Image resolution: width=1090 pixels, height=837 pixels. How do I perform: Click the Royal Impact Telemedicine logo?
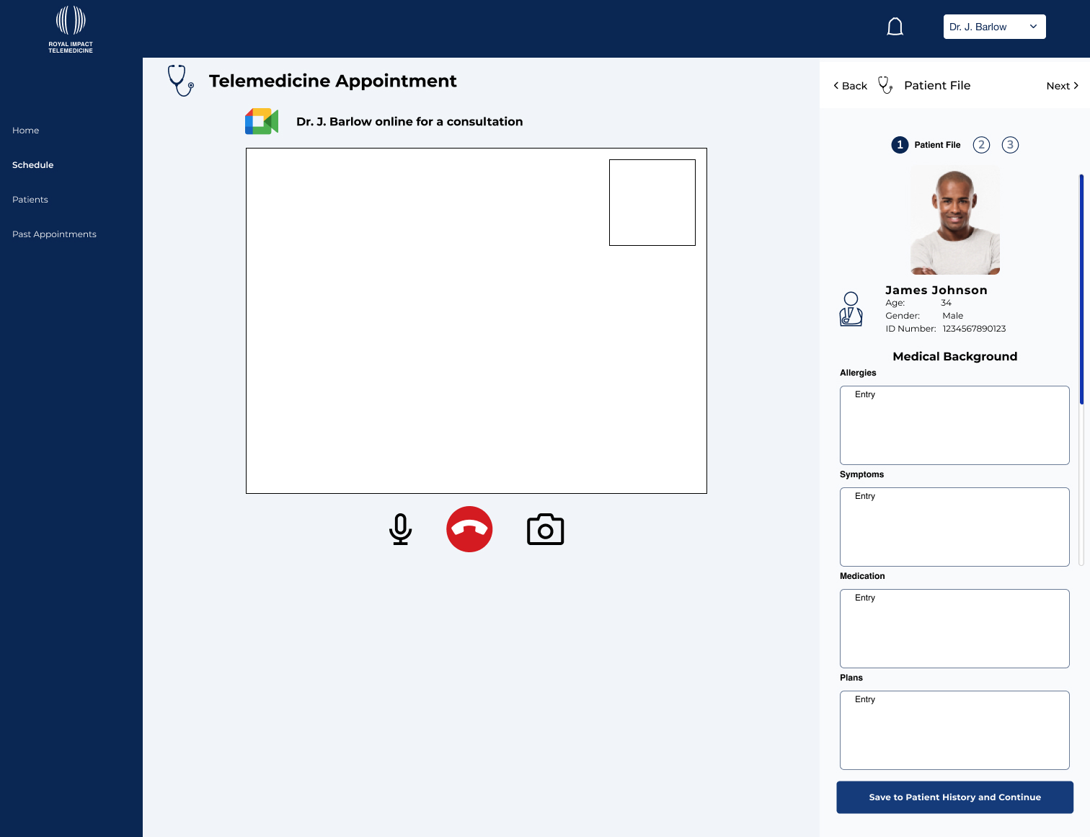point(71,30)
